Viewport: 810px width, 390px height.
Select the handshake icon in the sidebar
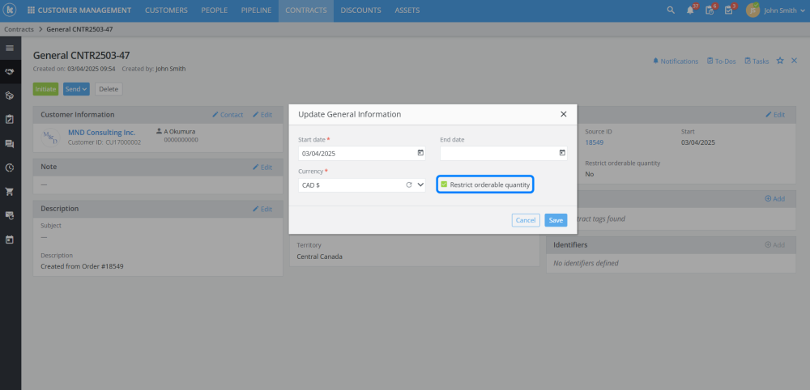point(9,72)
